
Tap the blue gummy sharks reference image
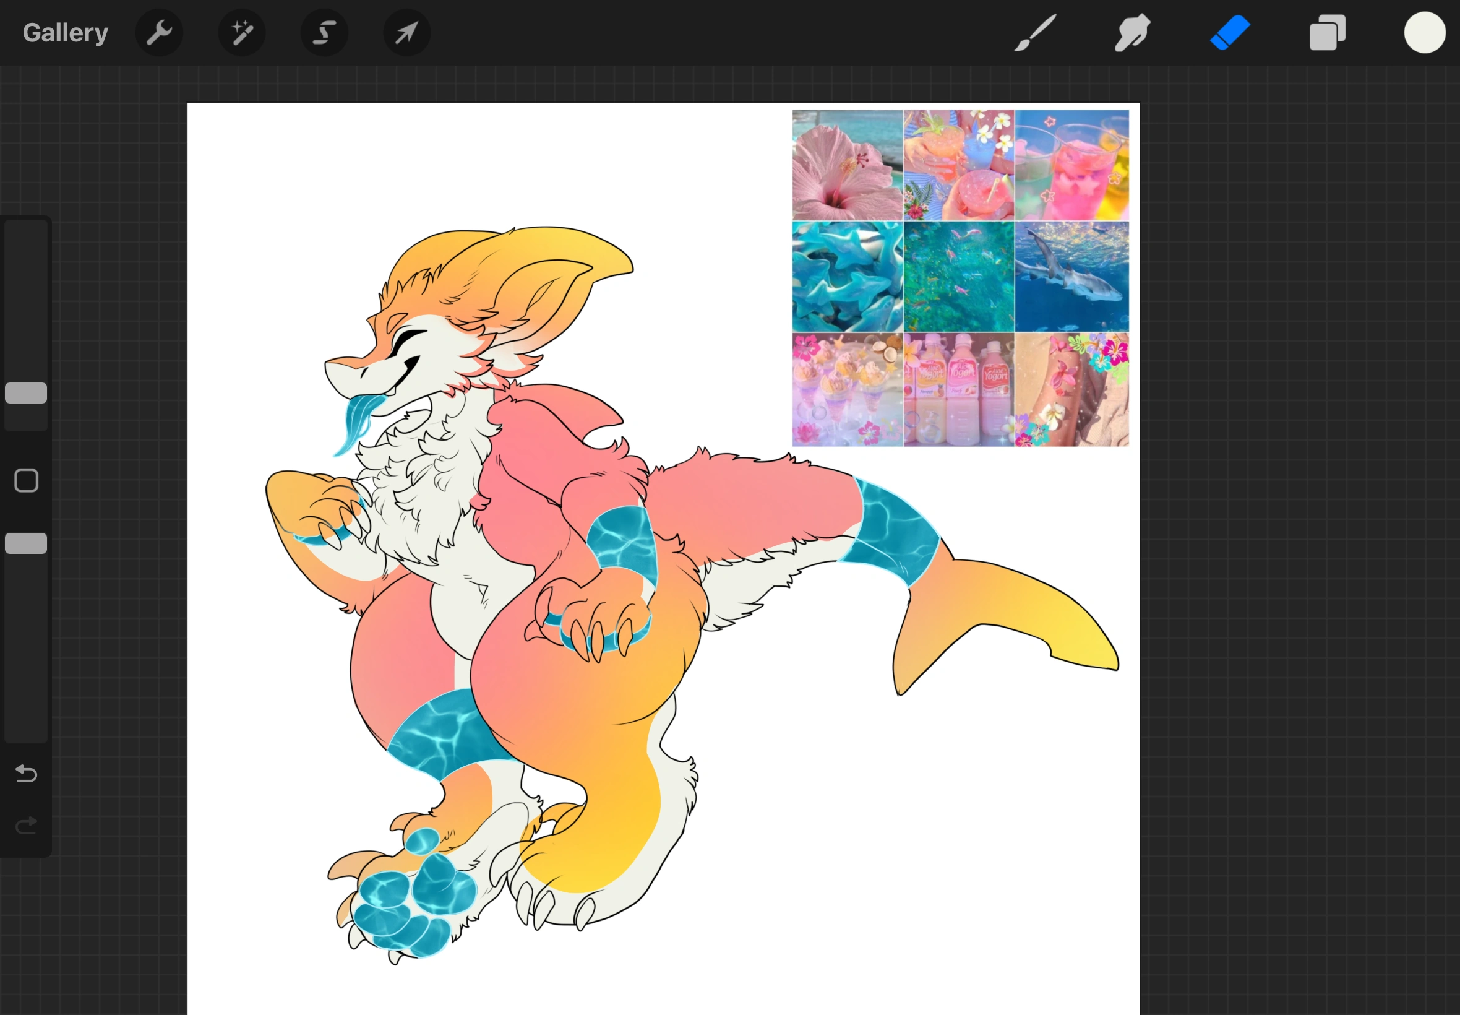[x=847, y=277]
